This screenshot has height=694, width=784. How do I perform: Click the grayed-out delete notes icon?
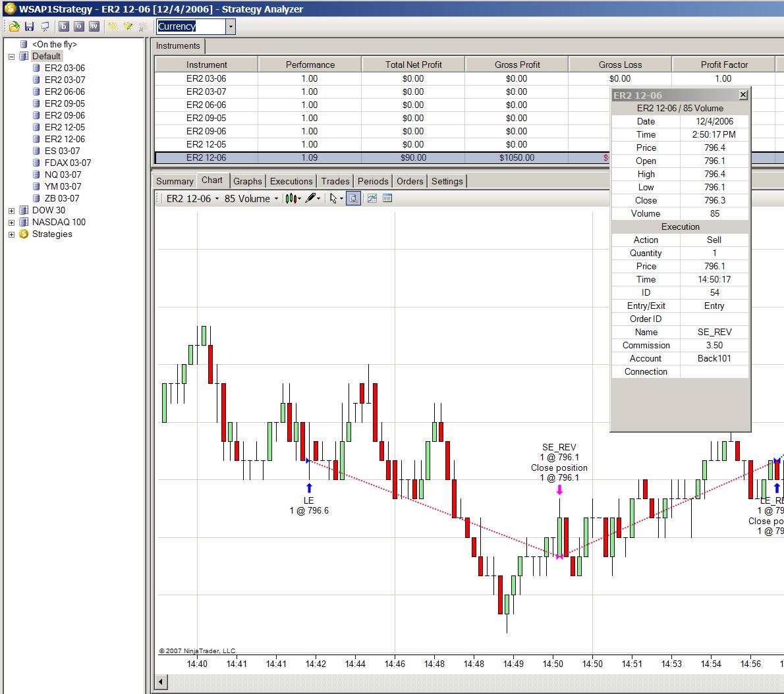[142, 26]
